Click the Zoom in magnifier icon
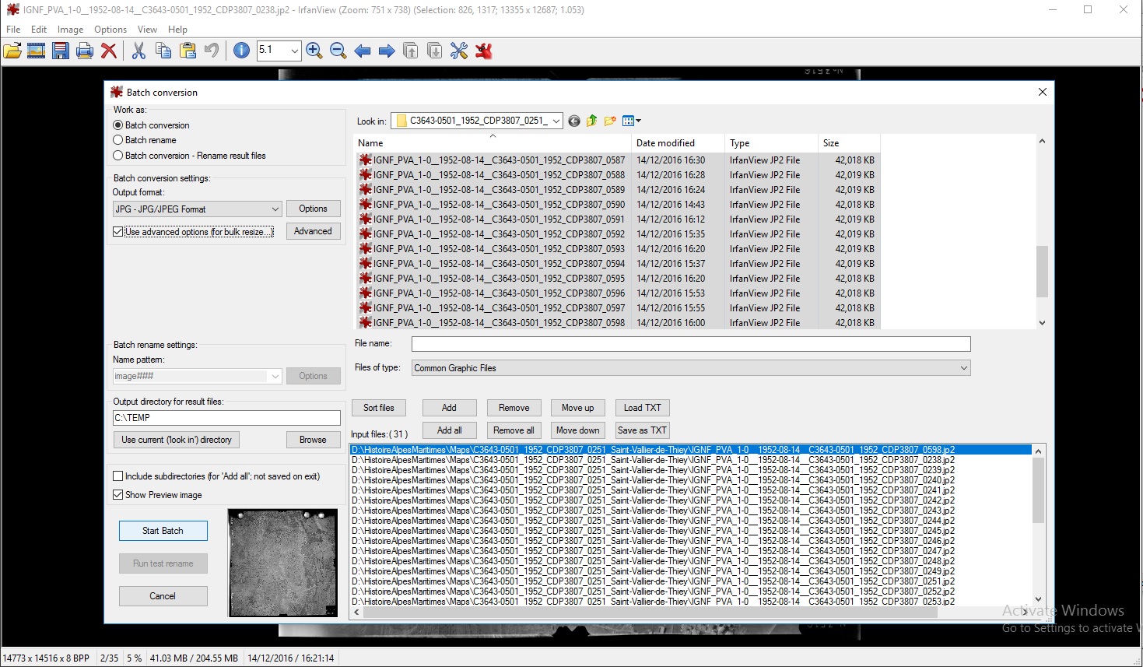The width and height of the screenshot is (1143, 667). (x=314, y=51)
